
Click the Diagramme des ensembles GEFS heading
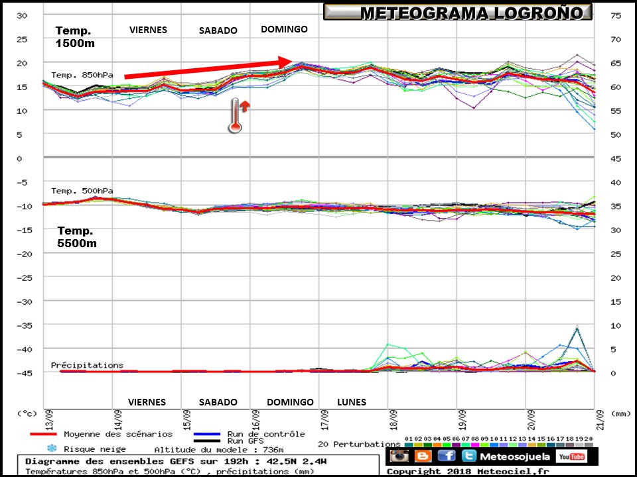(176, 462)
